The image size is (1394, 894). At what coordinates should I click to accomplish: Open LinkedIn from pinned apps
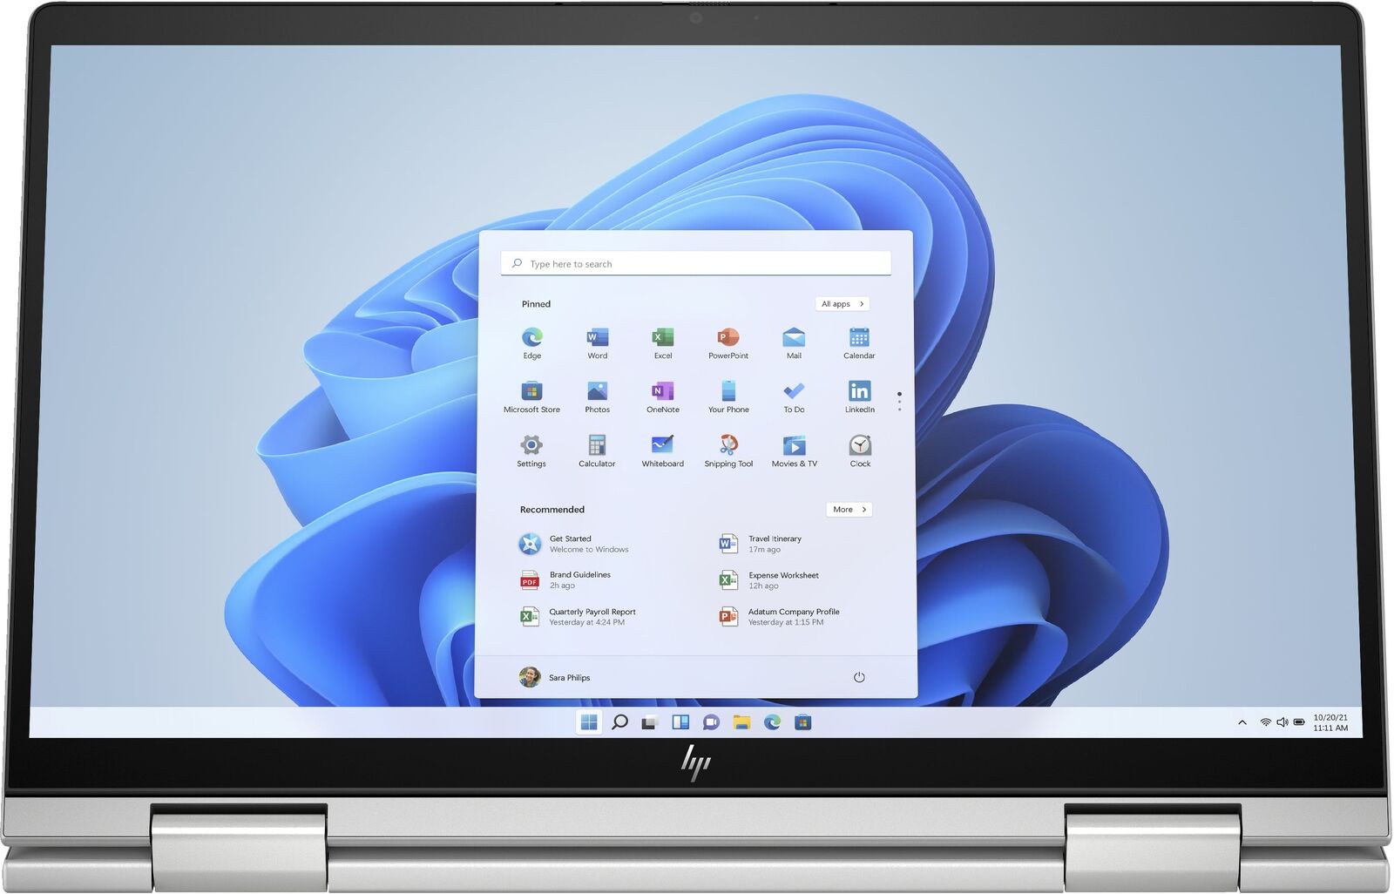point(859,396)
